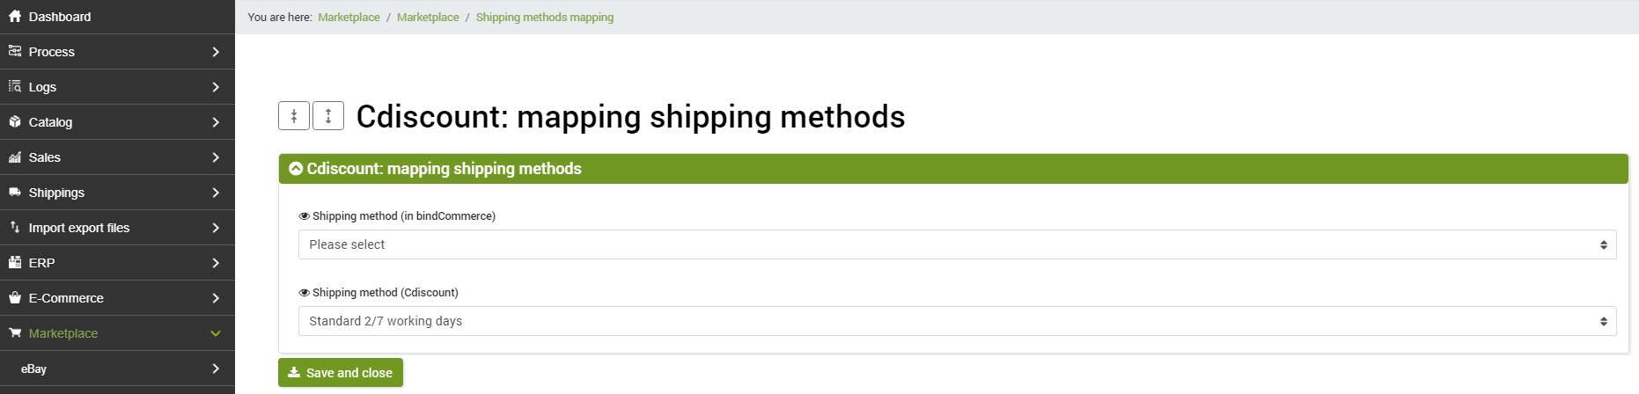
Task: Toggle eye icon beside Cdiscount shipping method
Action: pyautogui.click(x=304, y=293)
